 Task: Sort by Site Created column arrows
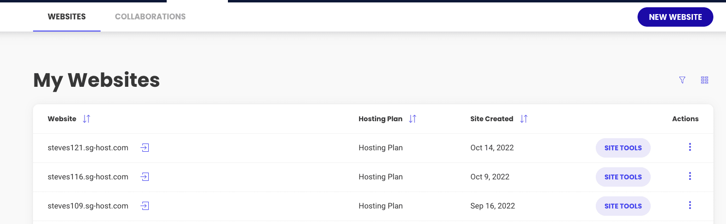[x=524, y=119]
